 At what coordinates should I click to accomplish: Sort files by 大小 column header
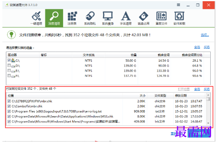pos(135,96)
